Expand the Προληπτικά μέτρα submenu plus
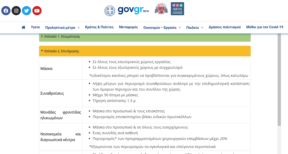Screen dimensions: 288x154 [x=78, y=28]
